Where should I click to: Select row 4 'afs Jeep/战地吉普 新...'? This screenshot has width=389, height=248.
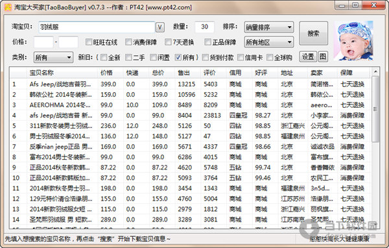(191, 116)
